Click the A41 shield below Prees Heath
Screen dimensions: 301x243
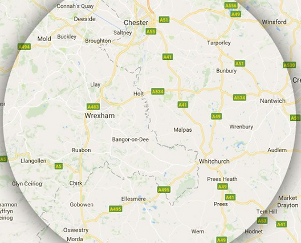pos(230,197)
